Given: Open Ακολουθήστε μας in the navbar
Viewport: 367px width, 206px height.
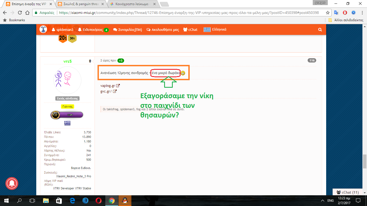Looking at the screenshot, I should click(163, 30).
